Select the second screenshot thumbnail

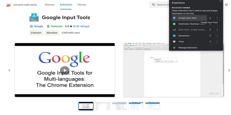click(103, 106)
